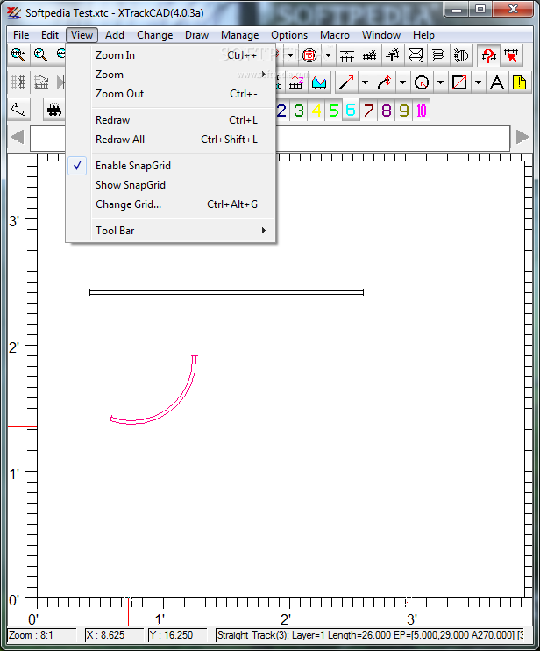Select the draw box tool
This screenshot has width=540, height=651.
point(459,82)
